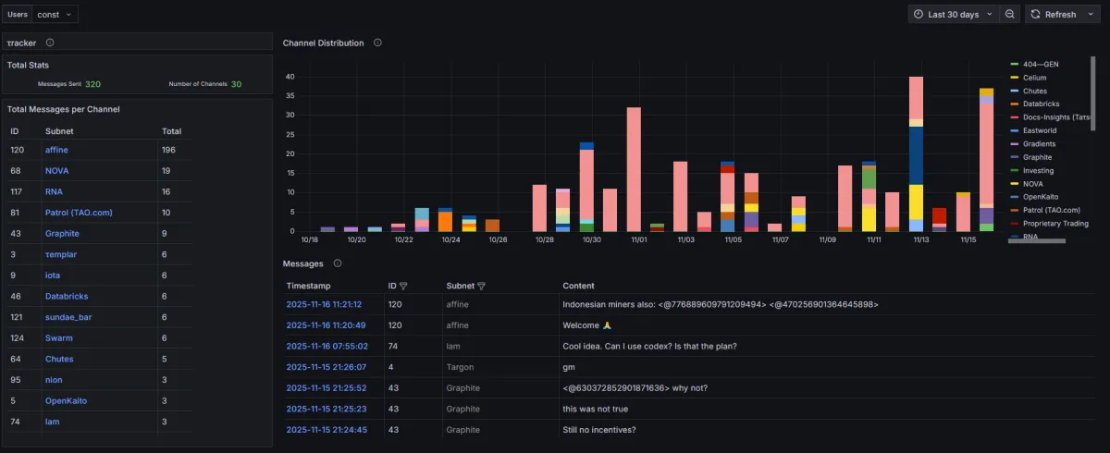This screenshot has width=1110, height=453.
Task: Toggle the Docs-Insights series in legend
Action: pyautogui.click(x=1056, y=117)
